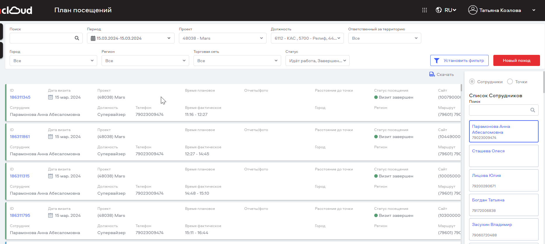Open the Торговая сеть dropdown

point(237,61)
